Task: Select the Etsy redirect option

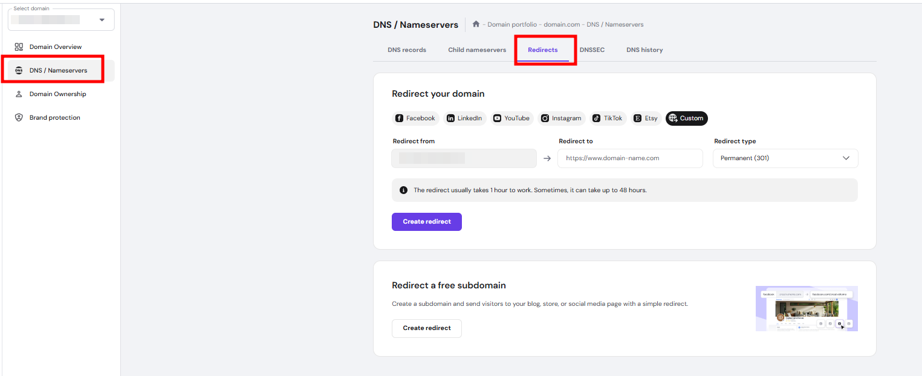Action: click(646, 118)
